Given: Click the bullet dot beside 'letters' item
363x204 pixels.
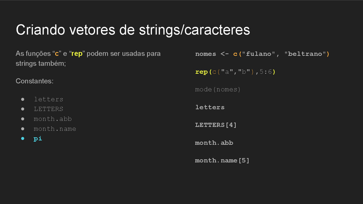Looking at the screenshot, I should coord(23,99).
